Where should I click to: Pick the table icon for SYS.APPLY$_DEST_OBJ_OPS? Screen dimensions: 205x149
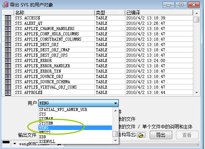(8, 55)
